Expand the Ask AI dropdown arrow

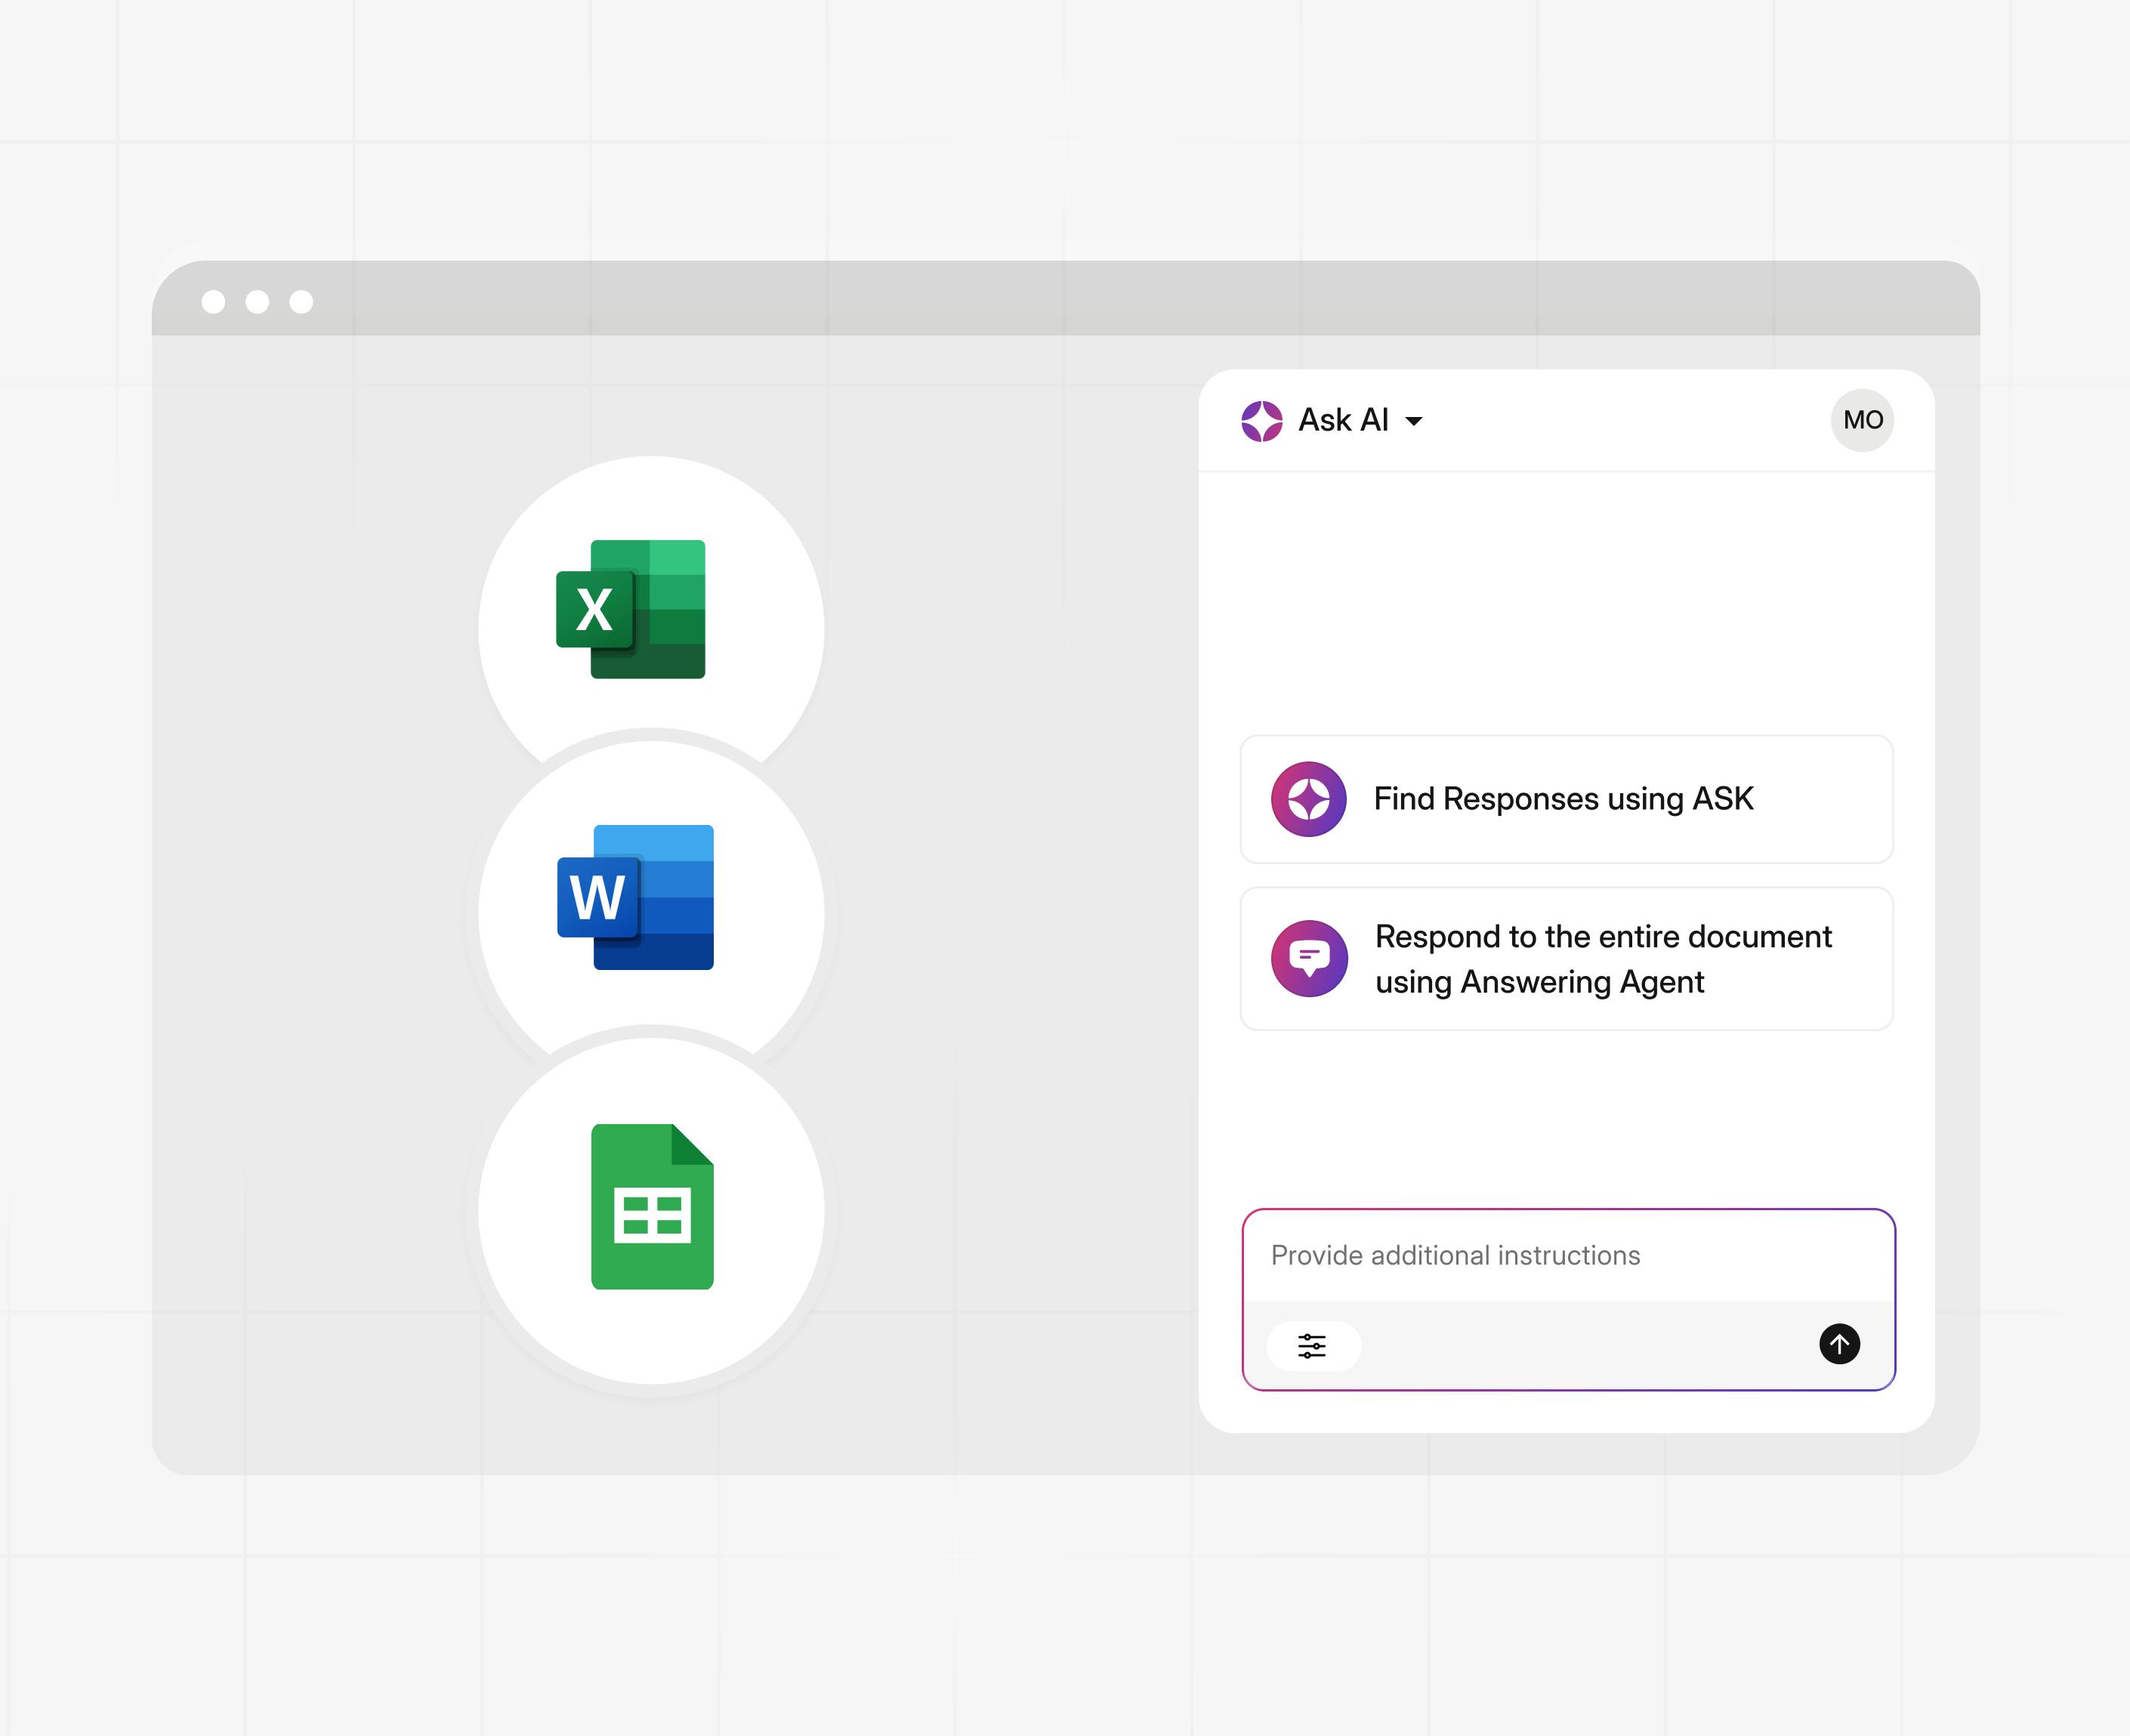coord(1414,421)
